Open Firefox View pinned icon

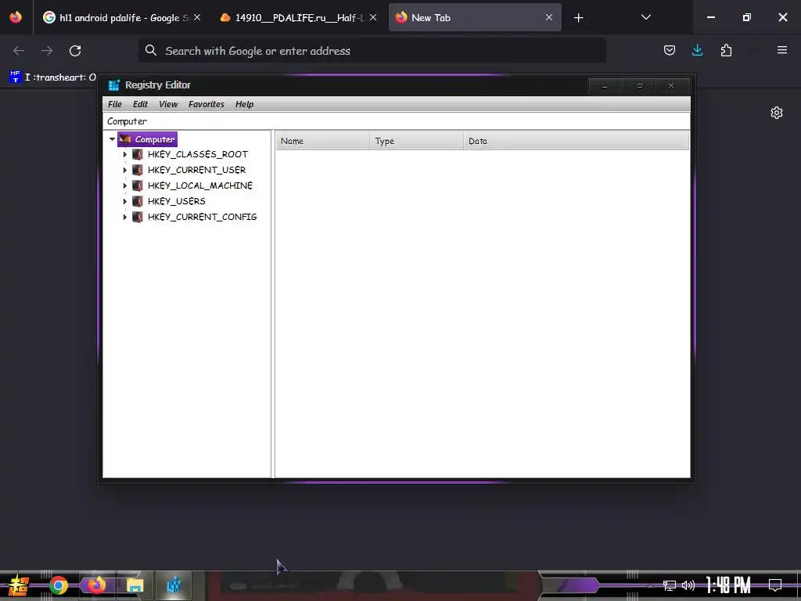(16, 17)
